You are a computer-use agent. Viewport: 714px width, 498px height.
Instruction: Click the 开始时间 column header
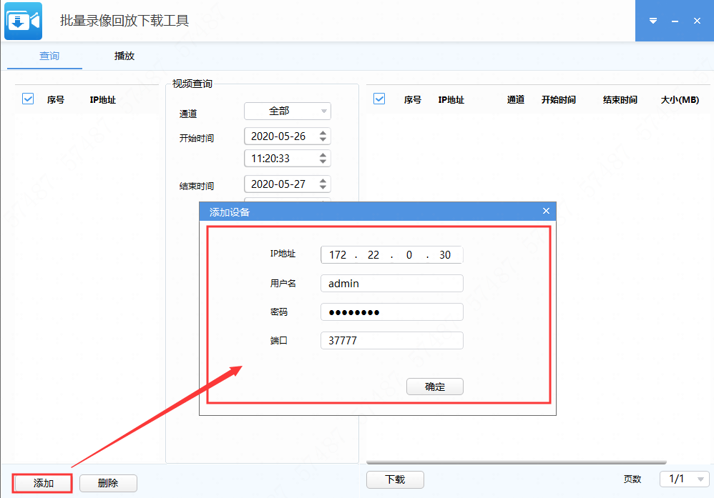[x=559, y=99]
